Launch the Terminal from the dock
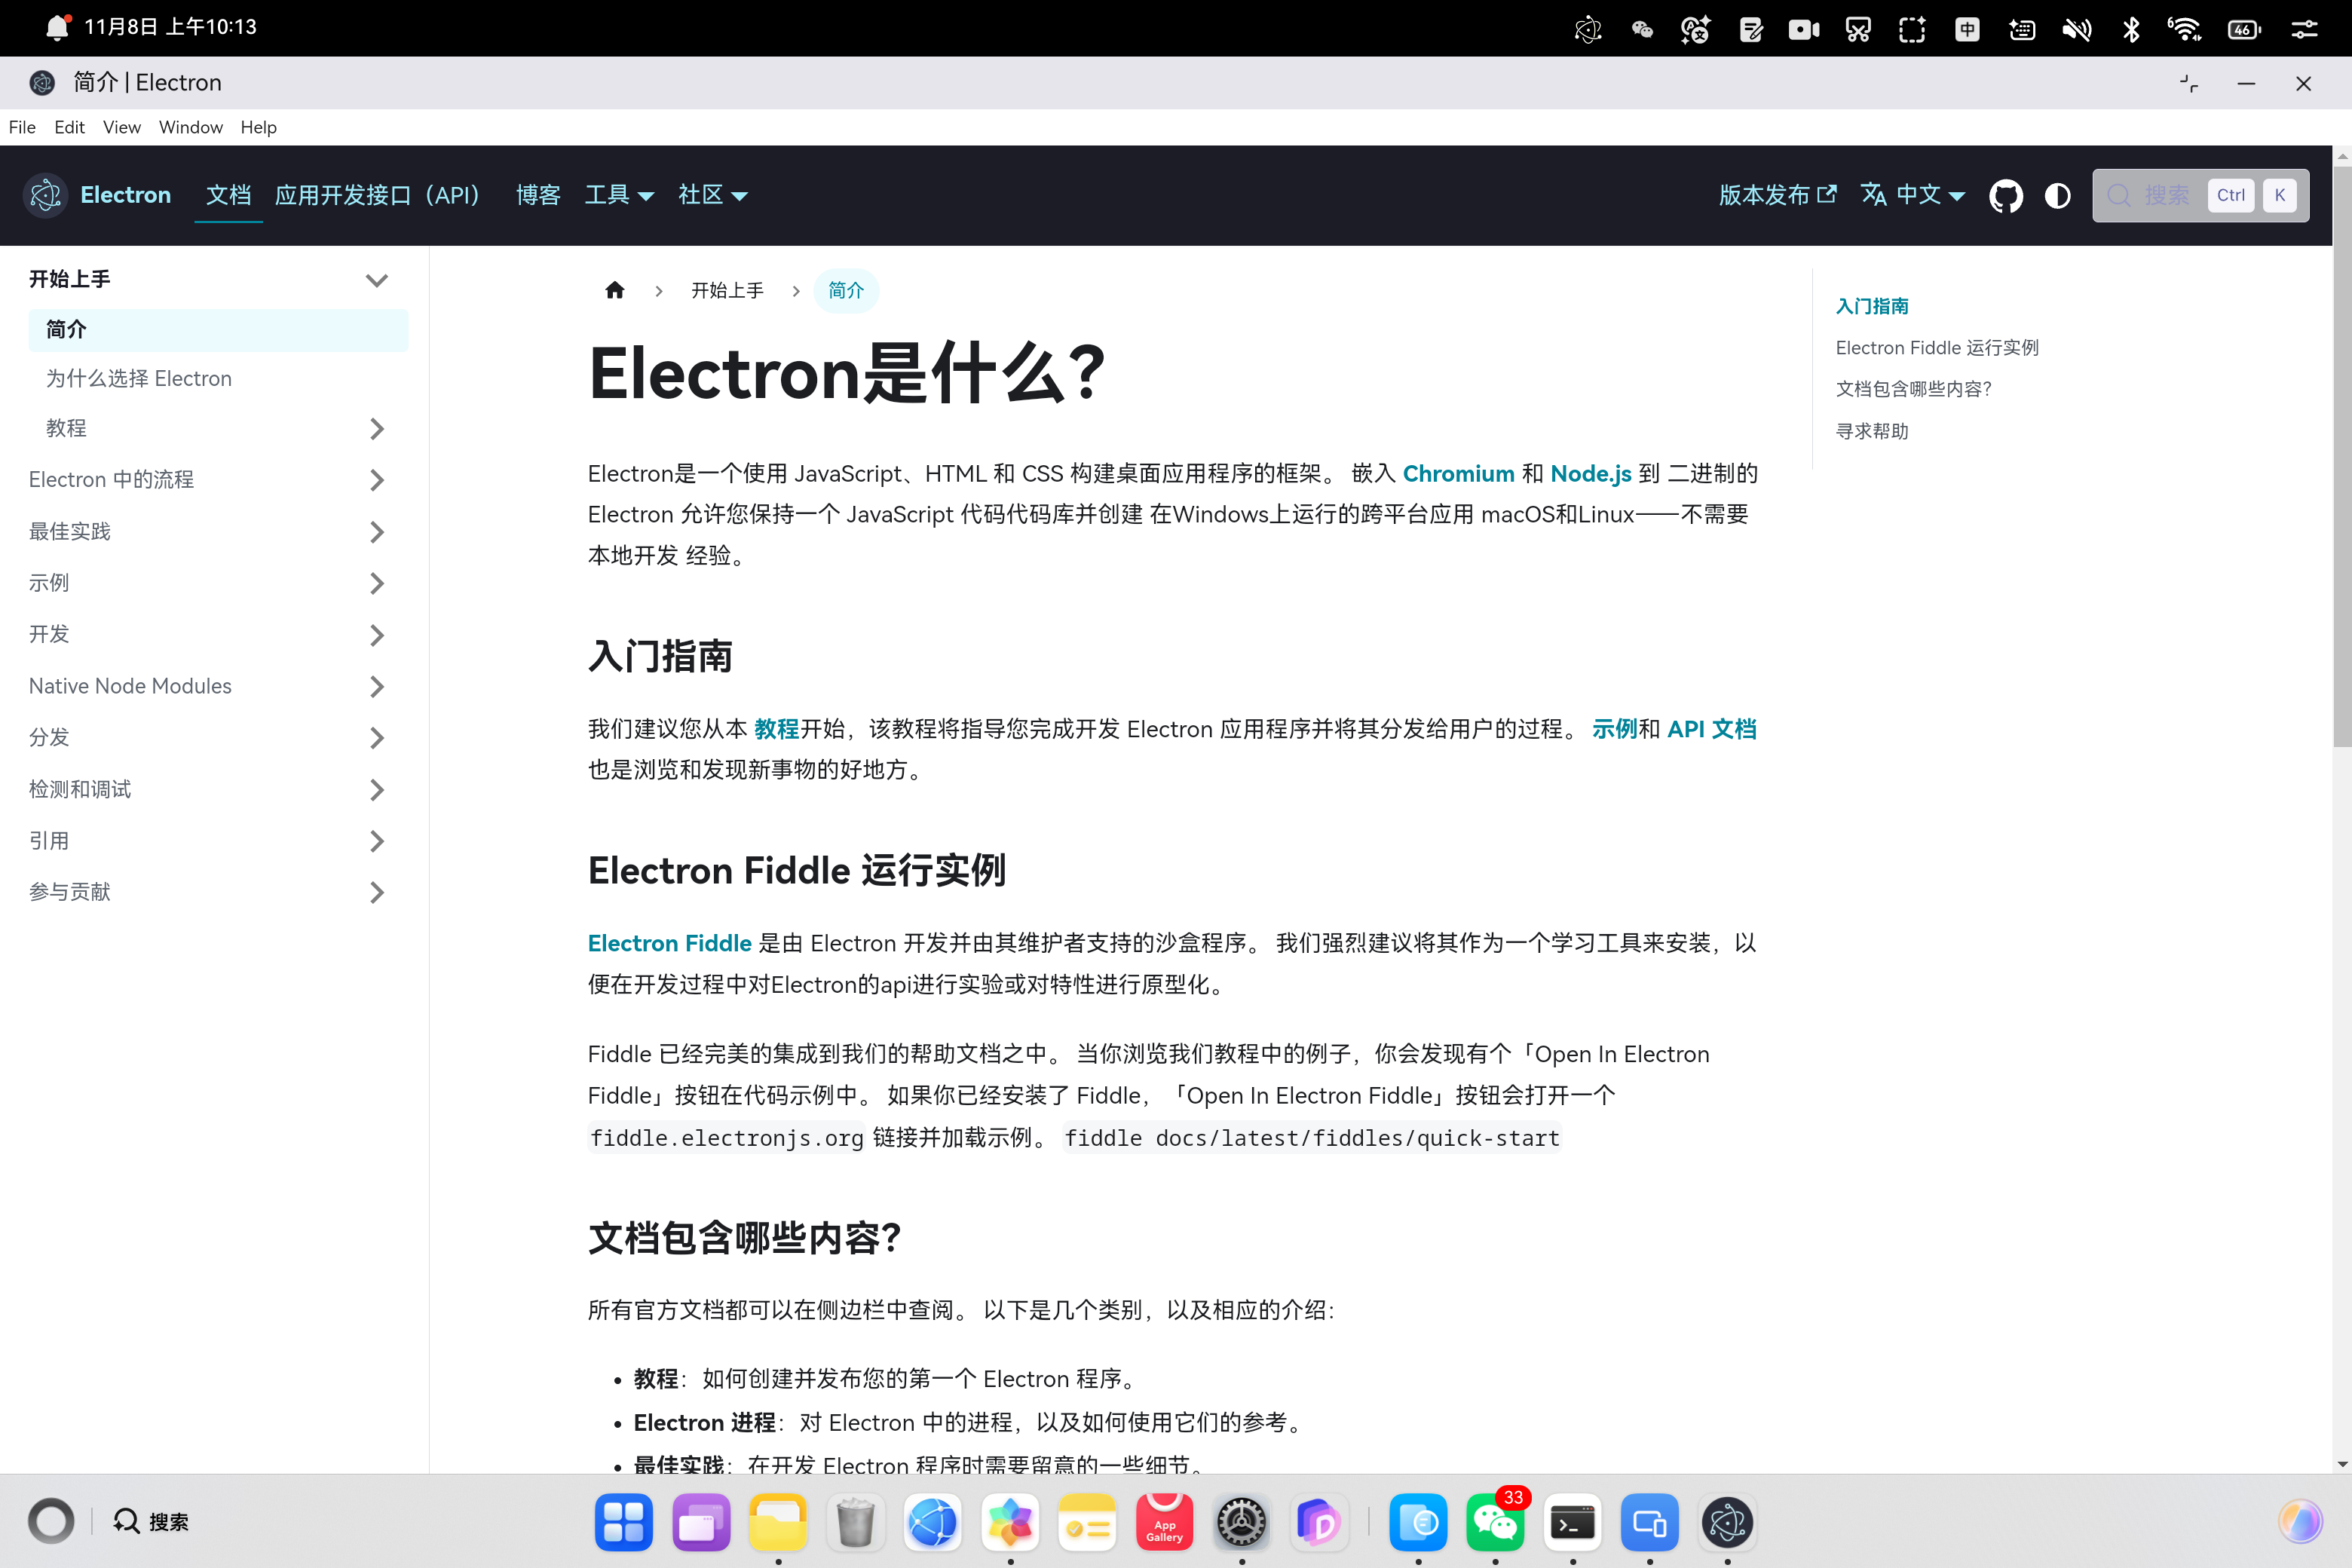Viewport: 2352px width, 1568px height. click(x=1573, y=1522)
